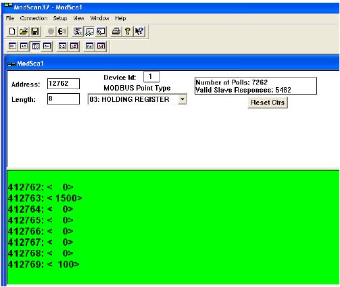Select the red swapped 6.4 double format icon

(101, 46)
